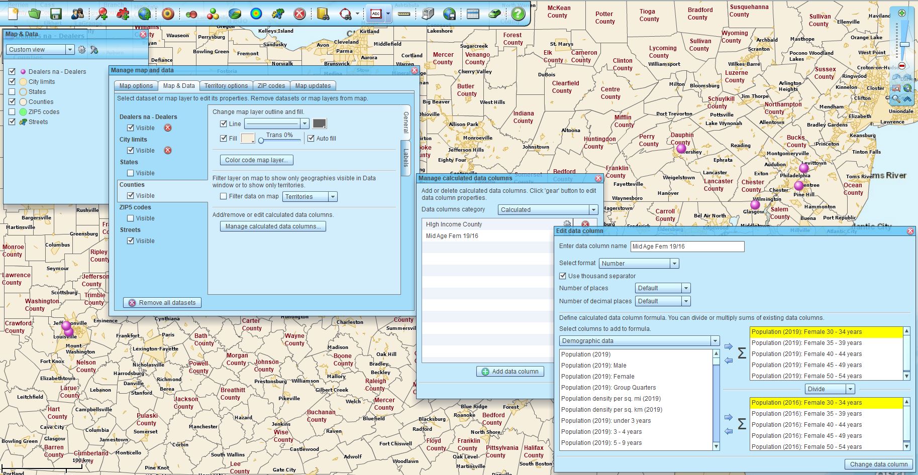Click the two red circles icon in toolbar
918x475 pixels.
pyautogui.click(x=191, y=14)
